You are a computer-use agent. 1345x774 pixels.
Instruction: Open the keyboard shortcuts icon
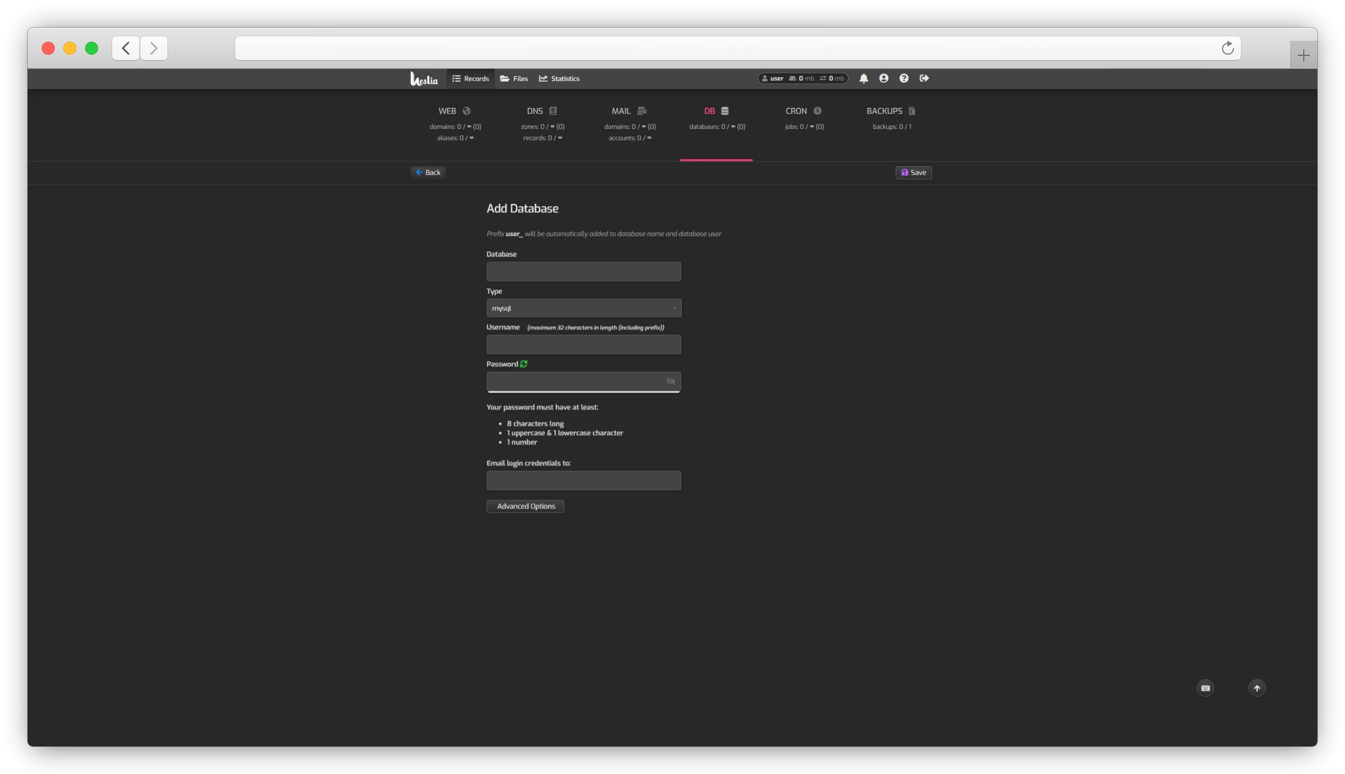[x=1205, y=687]
